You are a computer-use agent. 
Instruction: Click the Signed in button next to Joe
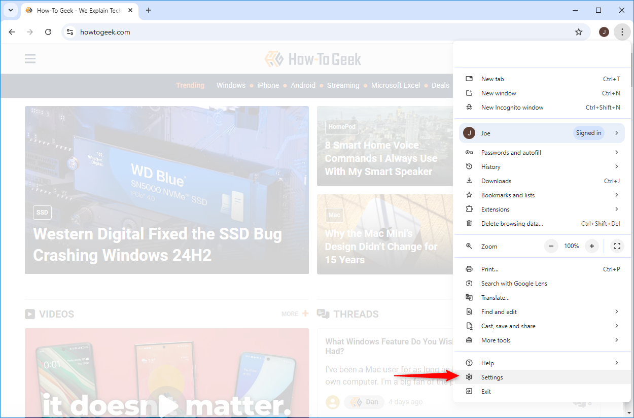coord(588,133)
